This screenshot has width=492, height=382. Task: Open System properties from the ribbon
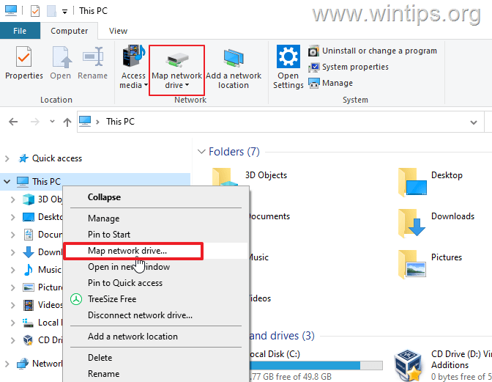348,67
